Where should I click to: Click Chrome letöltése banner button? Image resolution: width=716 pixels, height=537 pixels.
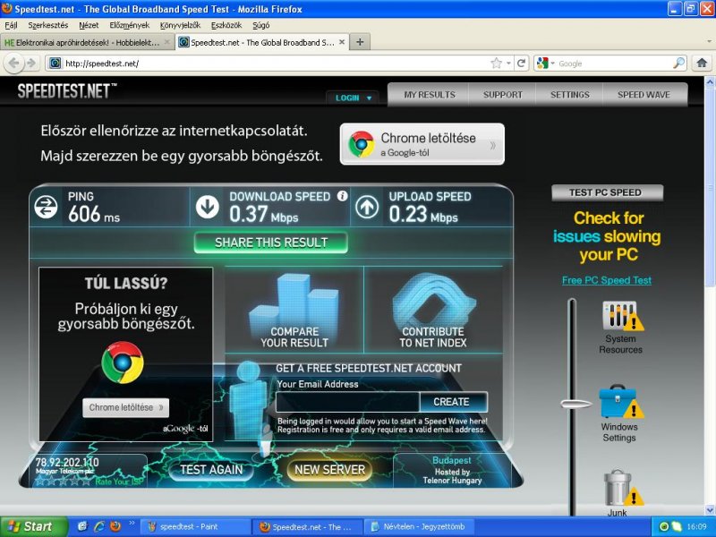coord(422,144)
